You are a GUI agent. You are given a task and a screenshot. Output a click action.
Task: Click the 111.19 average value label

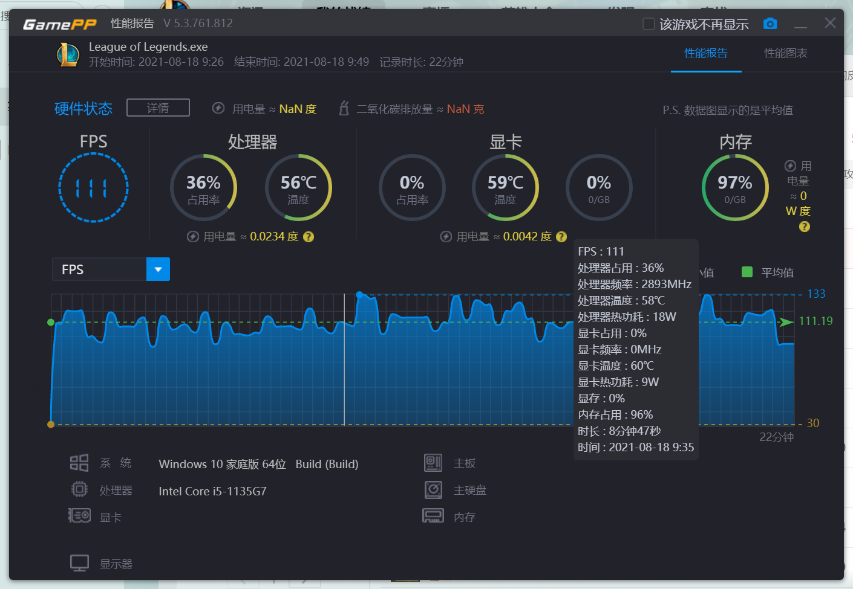click(x=815, y=321)
